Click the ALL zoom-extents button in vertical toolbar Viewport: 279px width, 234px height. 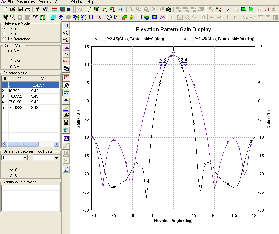(66, 25)
